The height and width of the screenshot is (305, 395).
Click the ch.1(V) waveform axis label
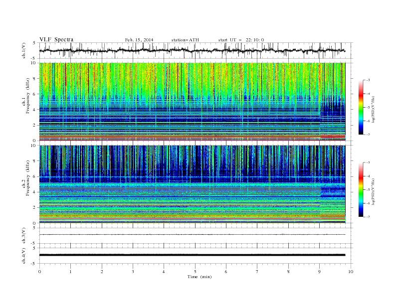pyautogui.click(x=24, y=50)
